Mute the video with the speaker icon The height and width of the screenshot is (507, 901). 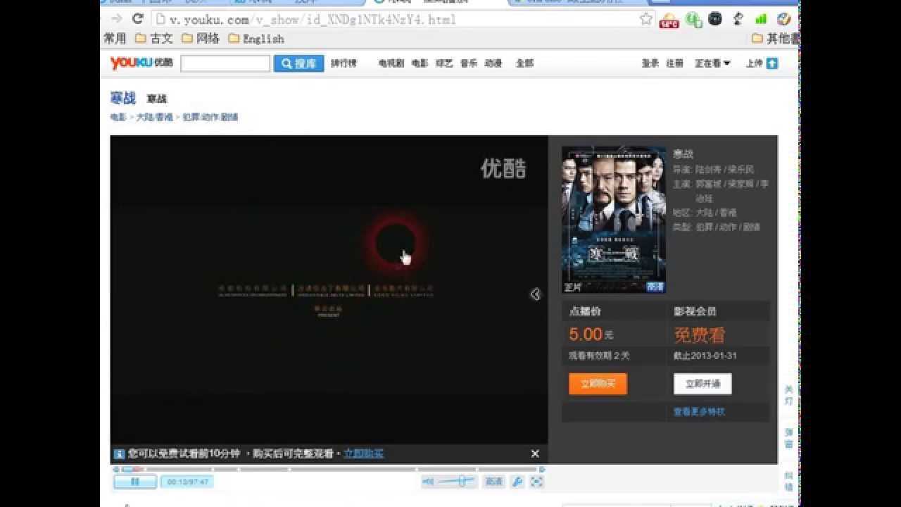click(x=428, y=482)
